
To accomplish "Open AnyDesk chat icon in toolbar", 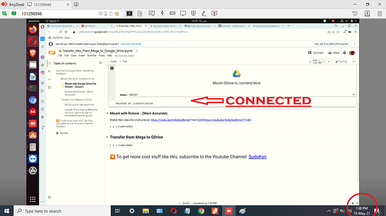I will (152, 13).
